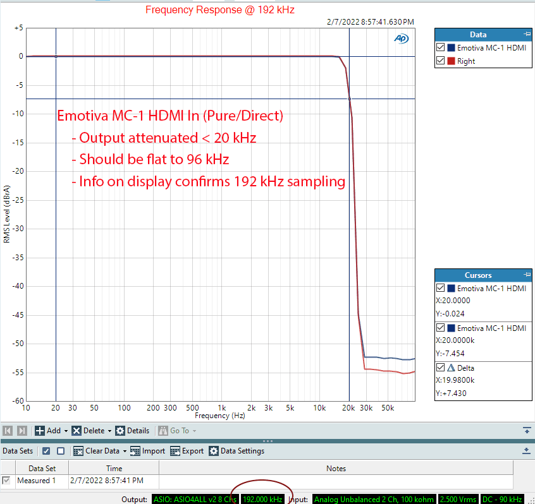This screenshot has width=535, height=504.
Task: Toggle Emotiva MC-1 HDMI trace in Data panel
Action: 441,47
